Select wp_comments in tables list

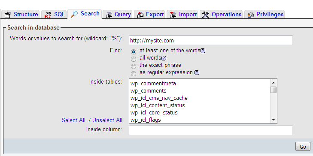[x=200, y=91]
